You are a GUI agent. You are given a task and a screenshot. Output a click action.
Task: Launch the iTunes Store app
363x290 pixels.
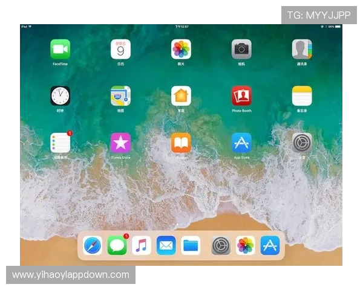tap(120, 143)
